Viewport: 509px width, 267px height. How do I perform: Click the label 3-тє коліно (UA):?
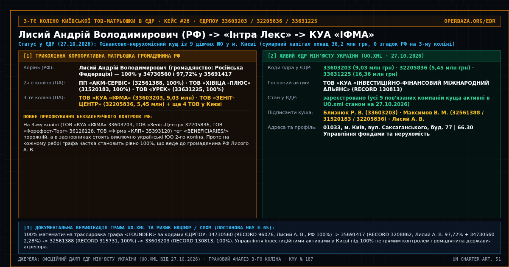pos(44,98)
